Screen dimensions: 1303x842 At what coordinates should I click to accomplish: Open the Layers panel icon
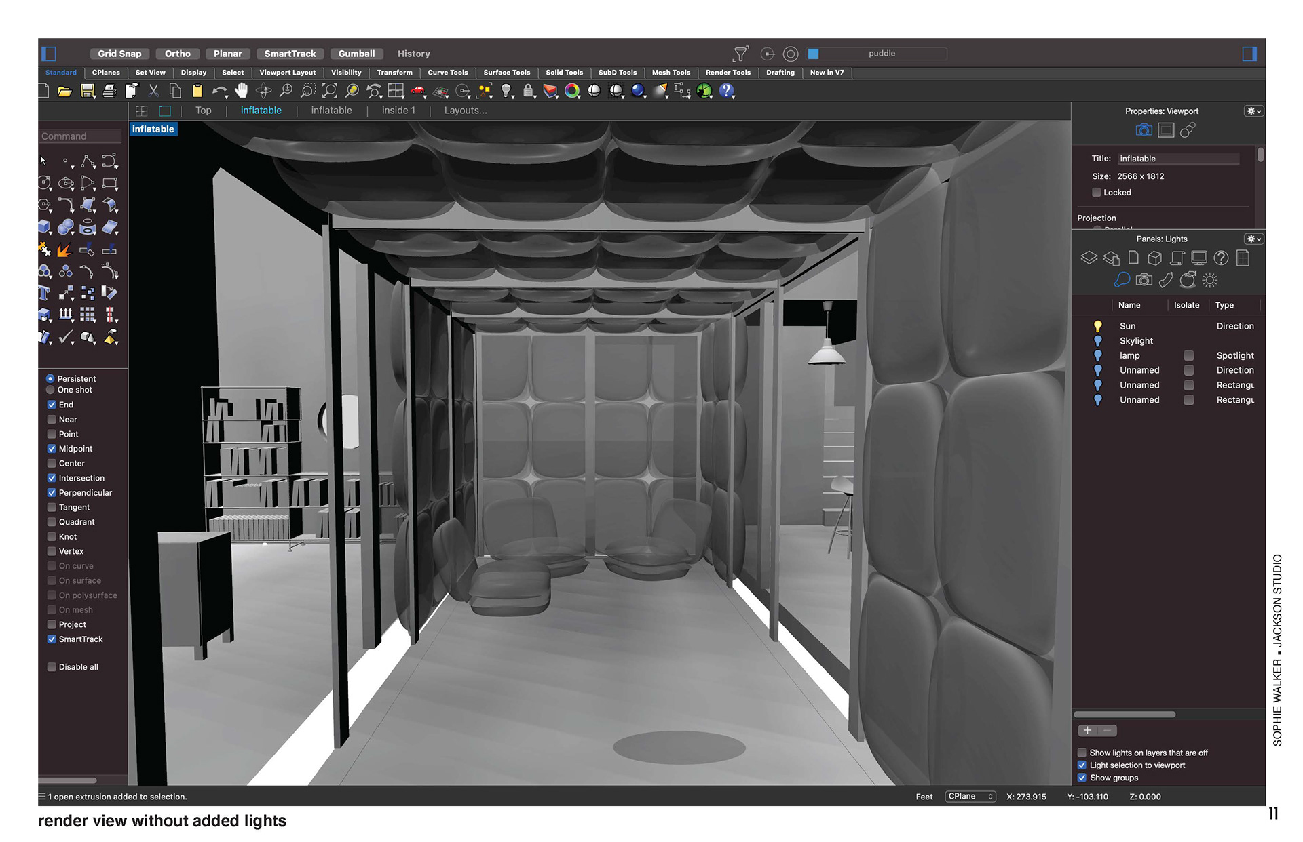(x=1089, y=258)
